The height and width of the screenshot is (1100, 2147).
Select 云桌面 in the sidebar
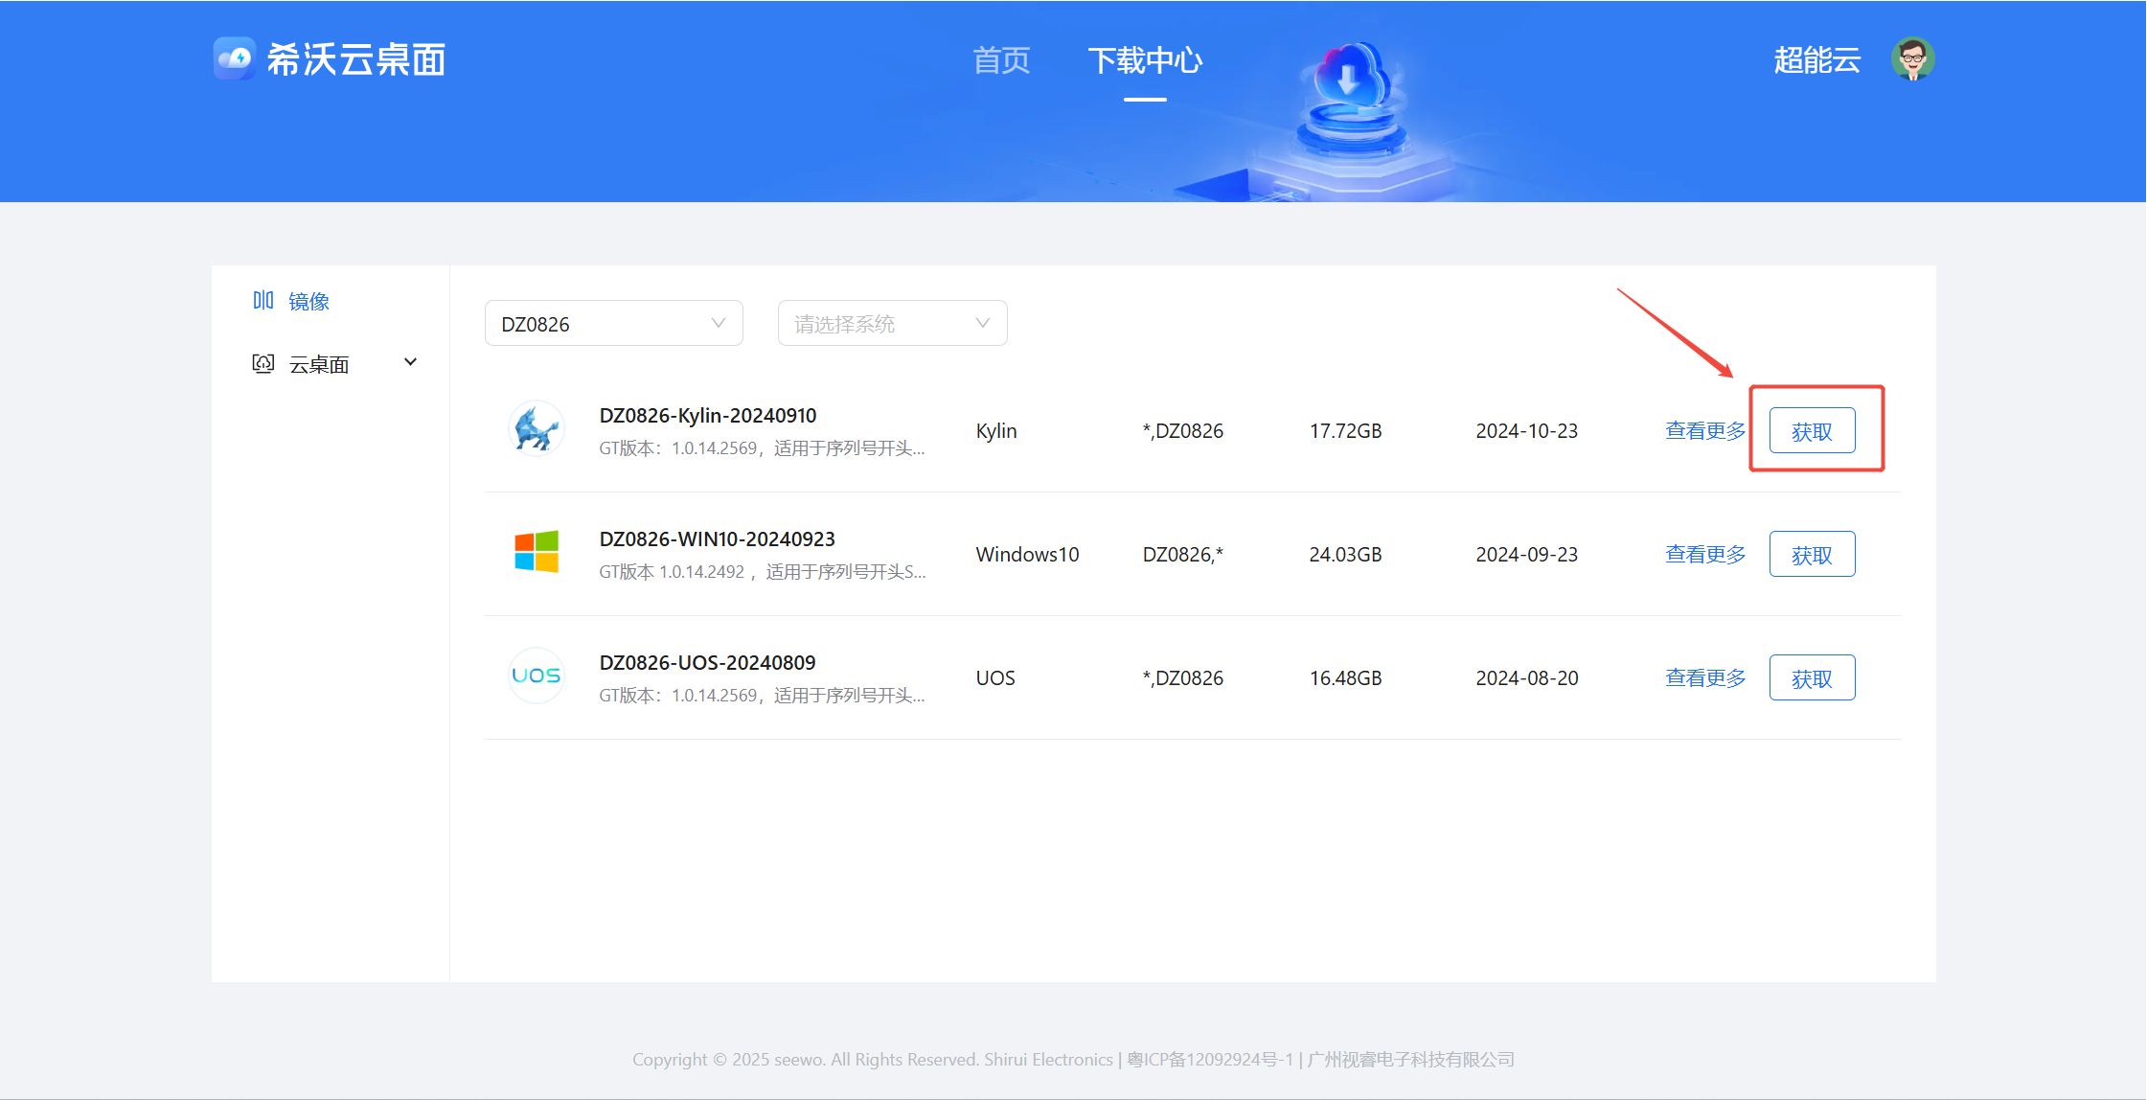pyautogui.click(x=319, y=365)
